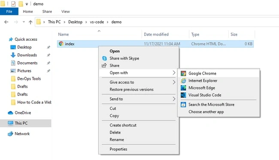
Task: Open Desktop in Quick access
Action: pos(24,47)
